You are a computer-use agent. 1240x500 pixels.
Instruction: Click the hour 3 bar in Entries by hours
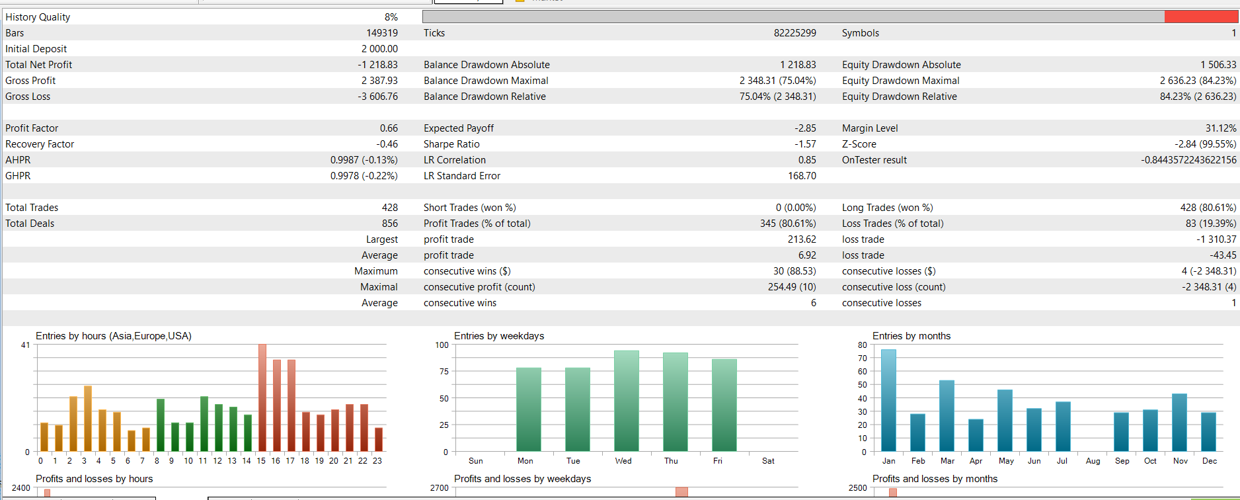[88, 419]
